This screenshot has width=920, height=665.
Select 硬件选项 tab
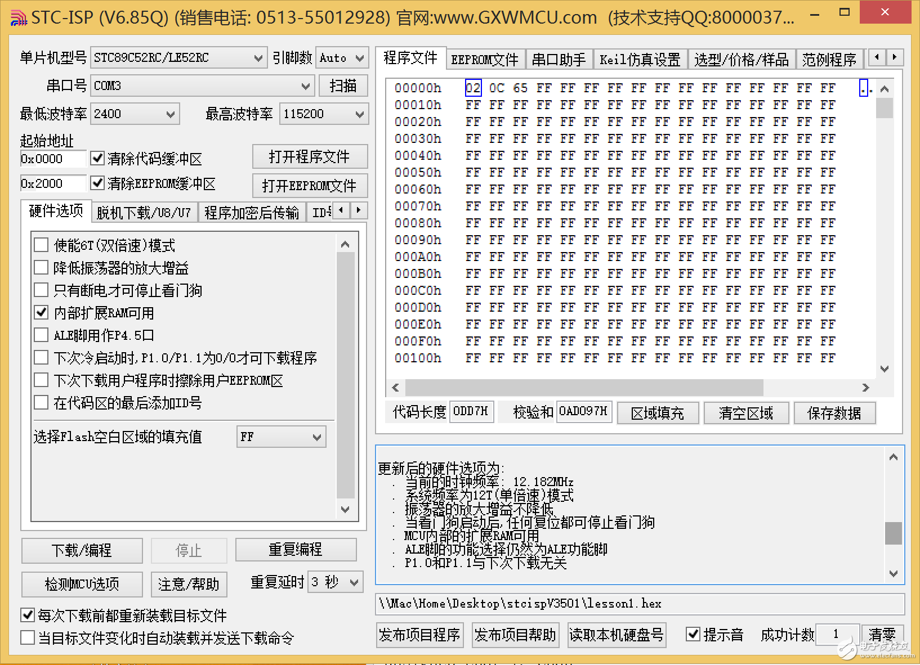(x=56, y=210)
